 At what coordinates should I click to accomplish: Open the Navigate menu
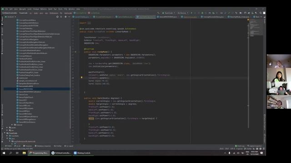click(x=23, y=9)
